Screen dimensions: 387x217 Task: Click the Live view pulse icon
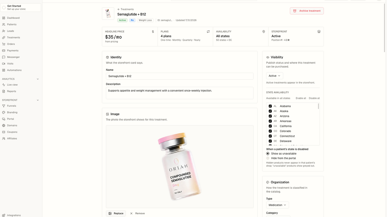4,85
